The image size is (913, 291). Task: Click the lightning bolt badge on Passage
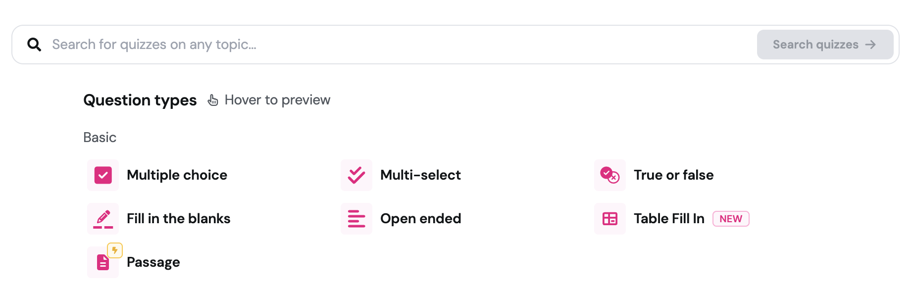115,250
